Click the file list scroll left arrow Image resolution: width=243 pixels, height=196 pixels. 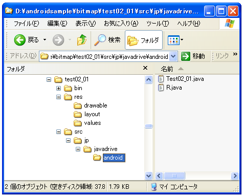pyautogui.click(x=159, y=176)
